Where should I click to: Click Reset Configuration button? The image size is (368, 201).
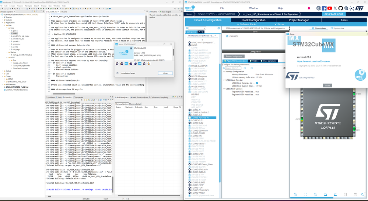coord(234,56)
